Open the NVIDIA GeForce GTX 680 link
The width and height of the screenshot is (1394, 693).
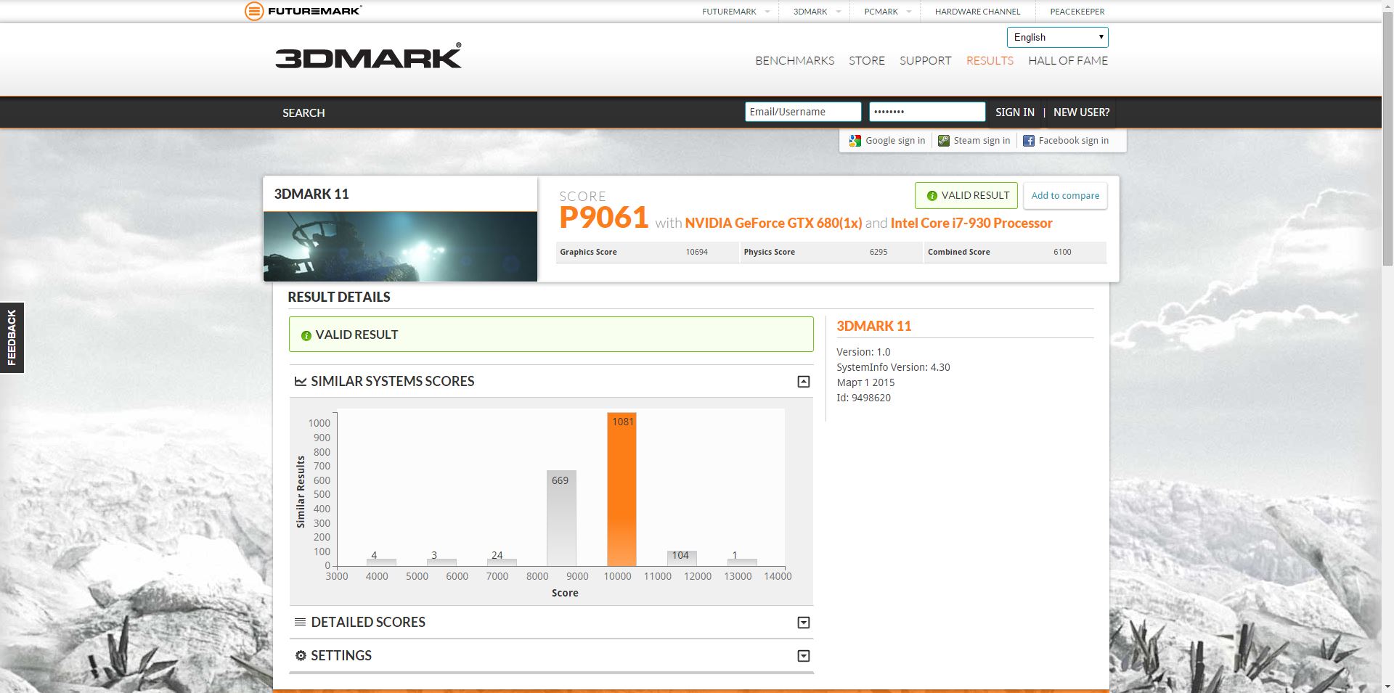(x=773, y=224)
